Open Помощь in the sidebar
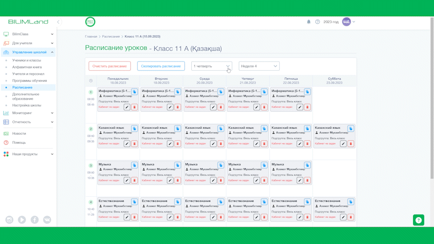Viewport: 434px width, 244px height. [x=19, y=142]
